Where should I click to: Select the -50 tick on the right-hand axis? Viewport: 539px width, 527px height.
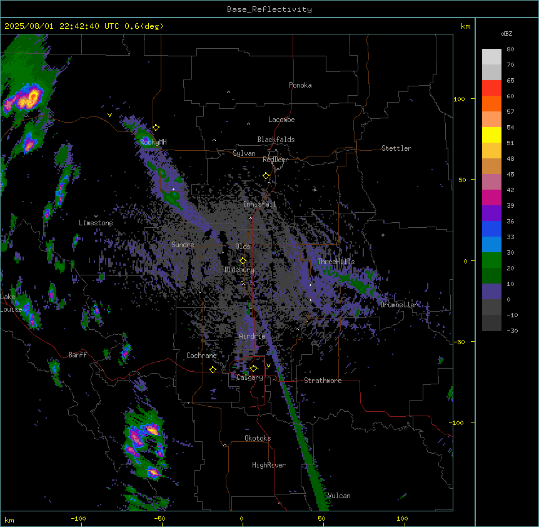459,342
